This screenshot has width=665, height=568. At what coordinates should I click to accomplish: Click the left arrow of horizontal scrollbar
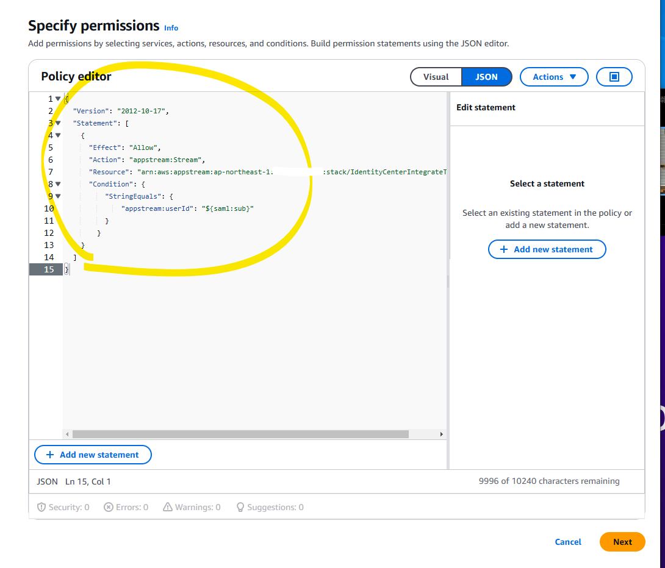[x=68, y=434]
